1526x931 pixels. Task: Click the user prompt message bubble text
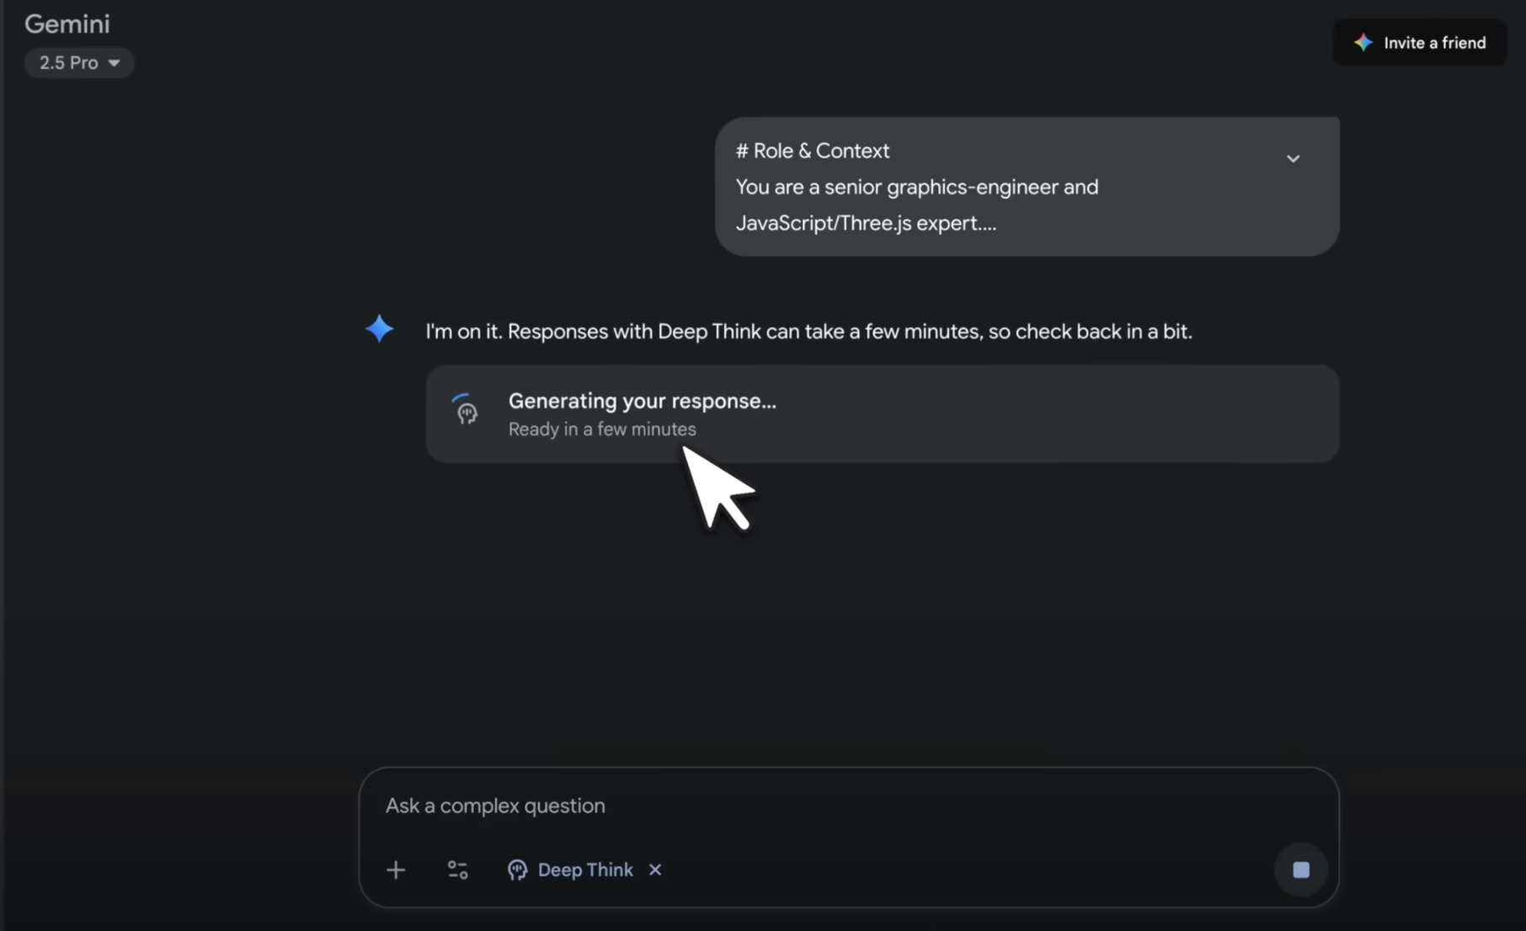click(x=917, y=187)
